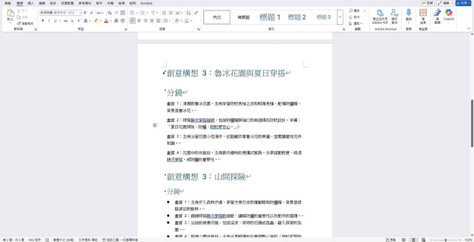
Task: Switch to the Design (設計) tab
Action: click(x=53, y=3)
